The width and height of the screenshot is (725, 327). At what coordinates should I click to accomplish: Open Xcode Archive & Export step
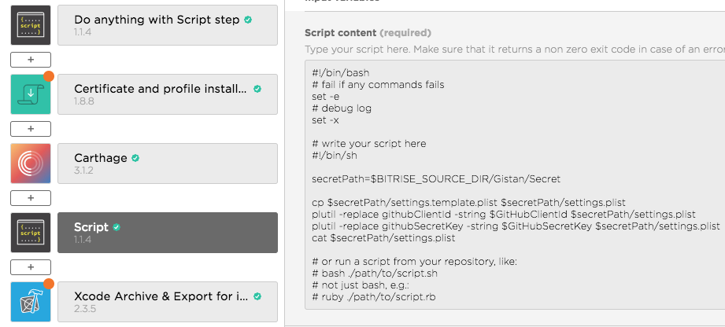coord(167,302)
